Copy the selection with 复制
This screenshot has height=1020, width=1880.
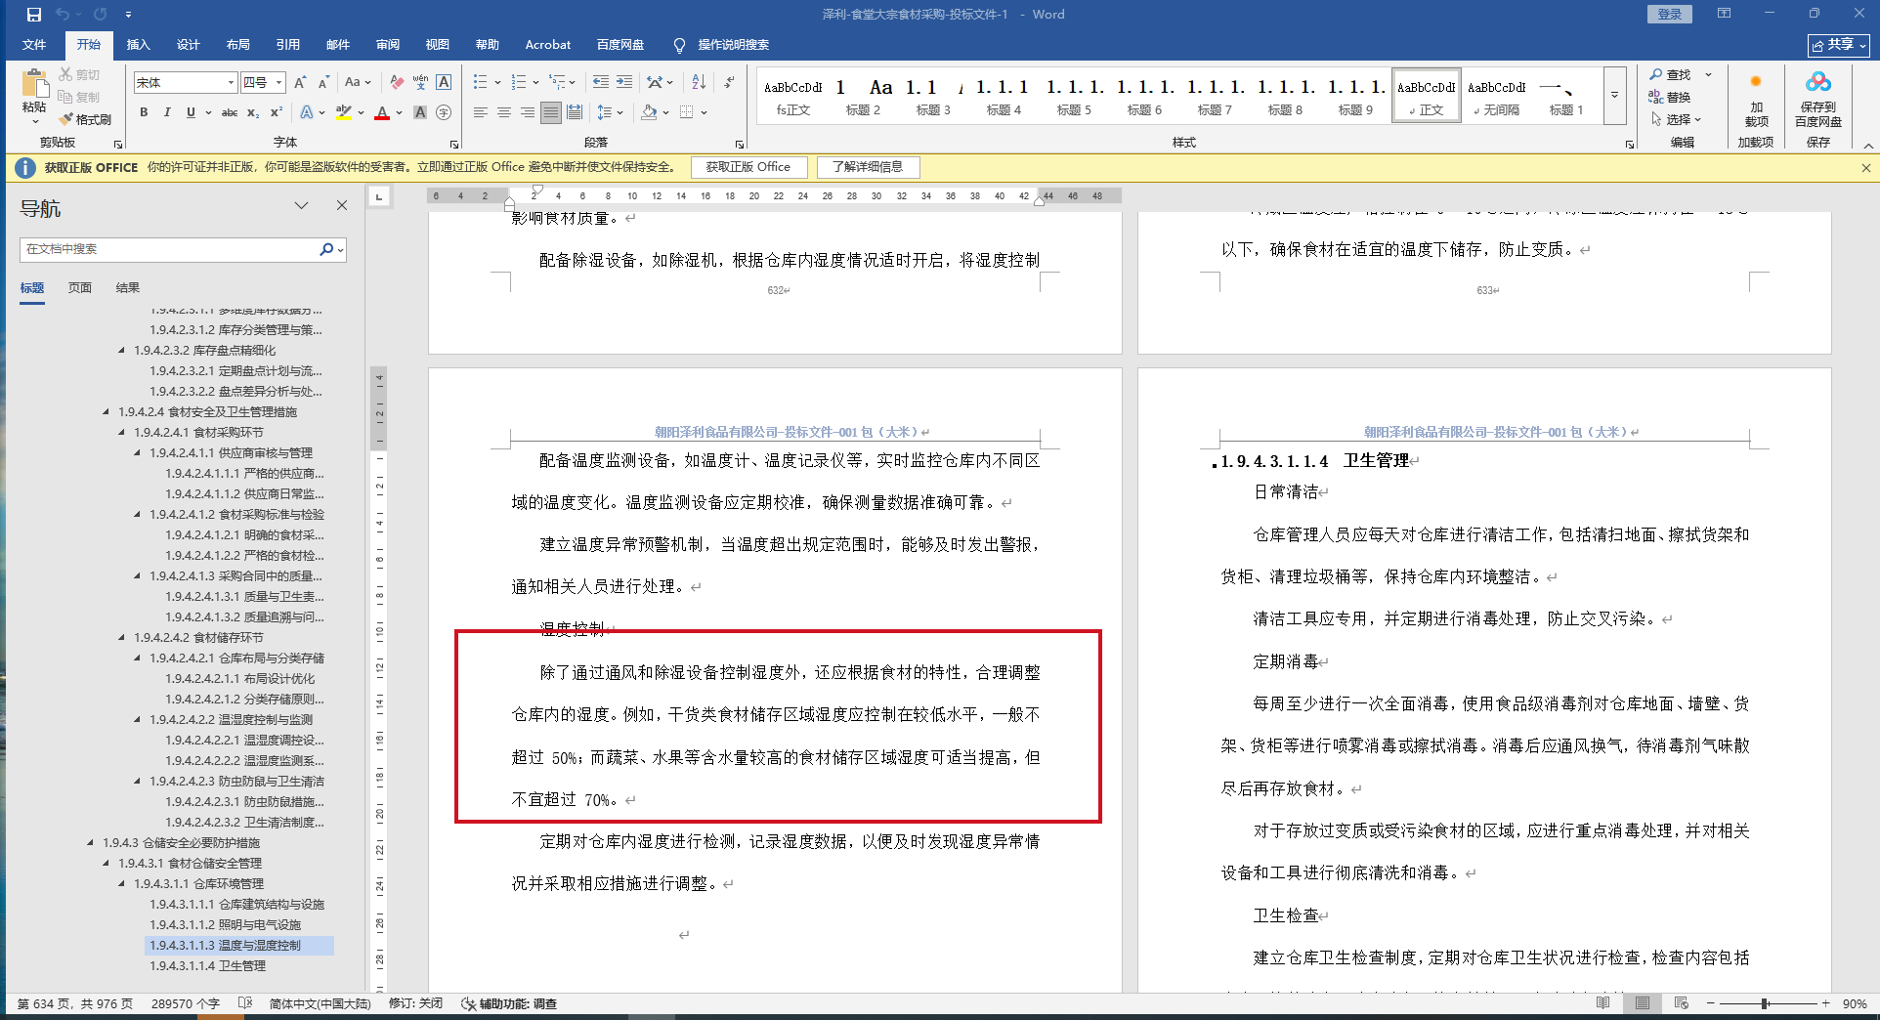[x=79, y=97]
